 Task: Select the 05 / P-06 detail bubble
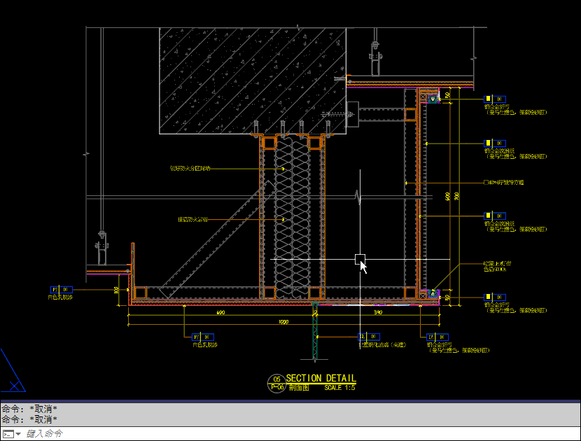pos(276,382)
